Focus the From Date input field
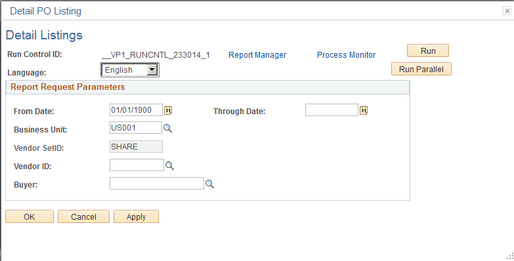This screenshot has height=261, width=514. pyautogui.click(x=136, y=110)
